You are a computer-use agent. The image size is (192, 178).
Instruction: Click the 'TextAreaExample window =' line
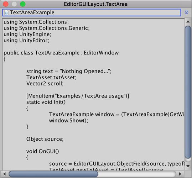(116, 114)
